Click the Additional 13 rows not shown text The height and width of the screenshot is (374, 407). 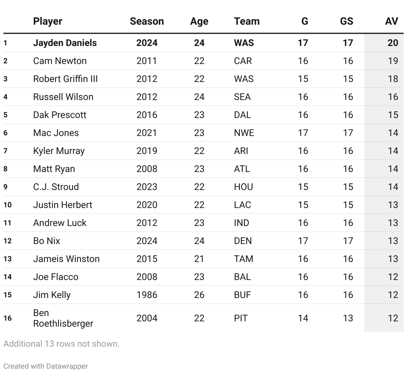coord(61,344)
